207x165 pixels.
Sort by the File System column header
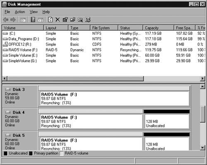pyautogui.click(x=104, y=28)
